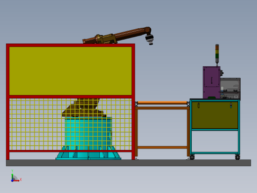Click the cyan cart lower shelf bar
Image resolution: width=257 pixels, height=193 pixels.
coord(215,153)
